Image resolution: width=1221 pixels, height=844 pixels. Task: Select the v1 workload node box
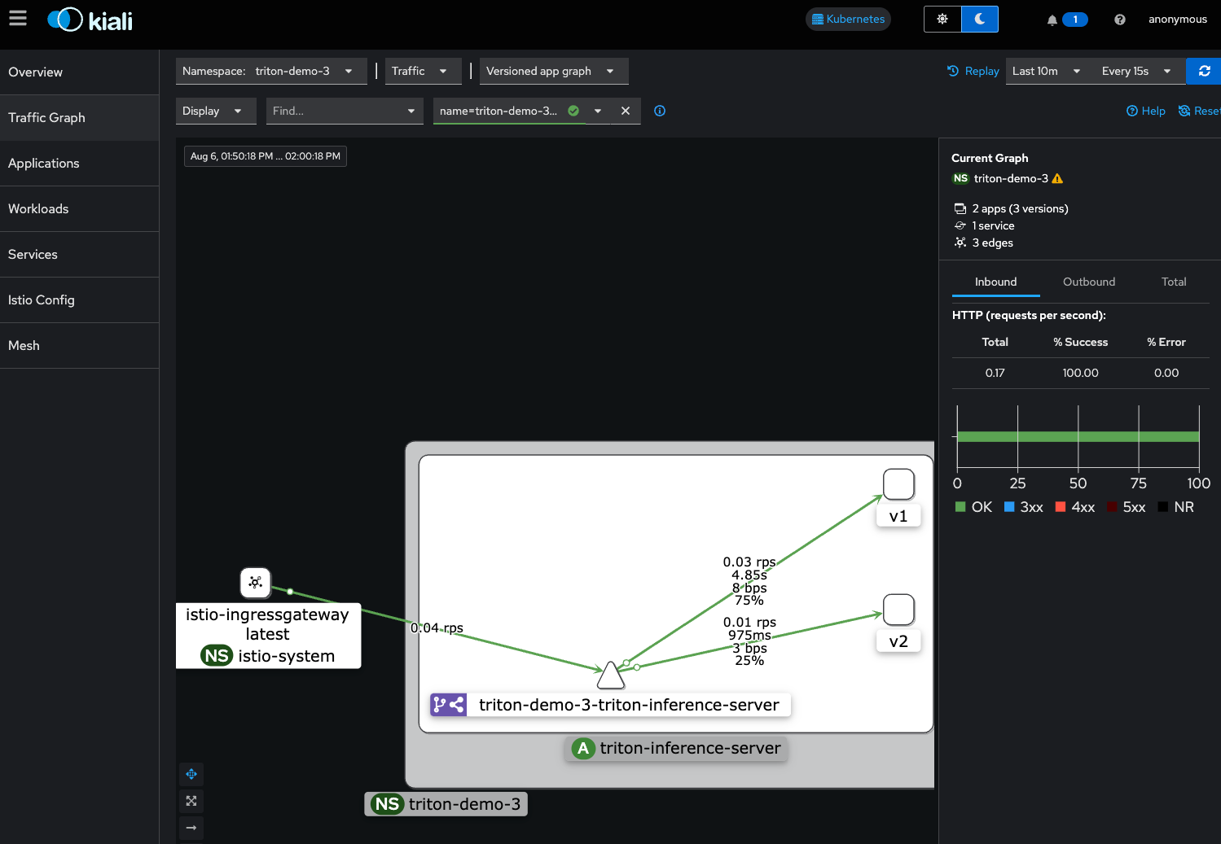[898, 484]
